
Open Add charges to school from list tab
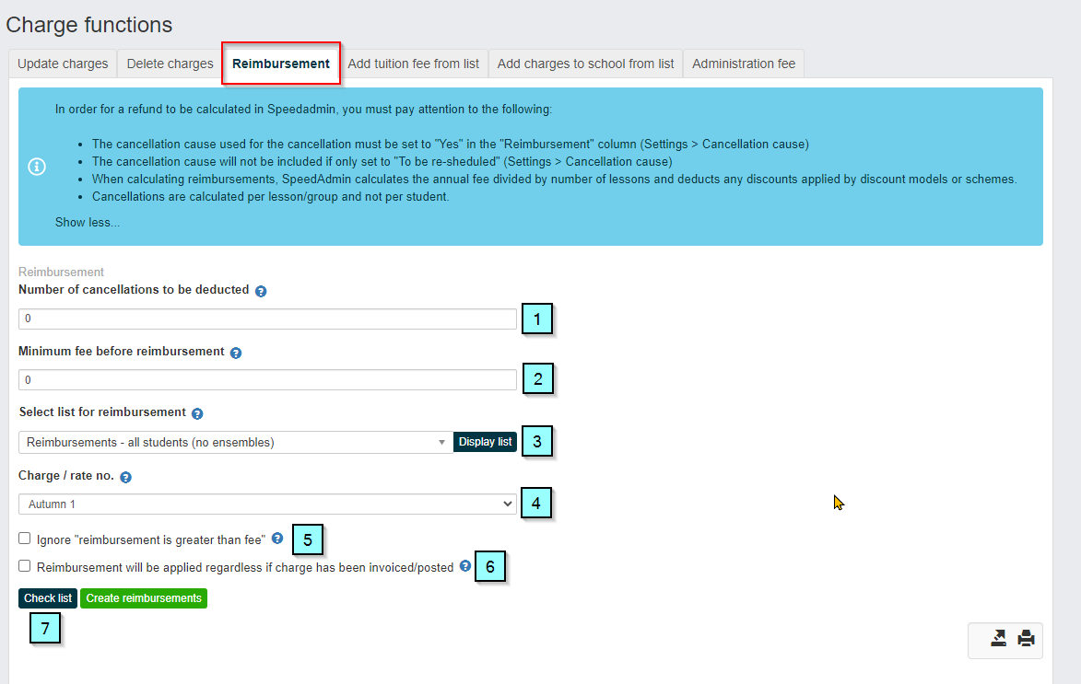pyautogui.click(x=585, y=64)
